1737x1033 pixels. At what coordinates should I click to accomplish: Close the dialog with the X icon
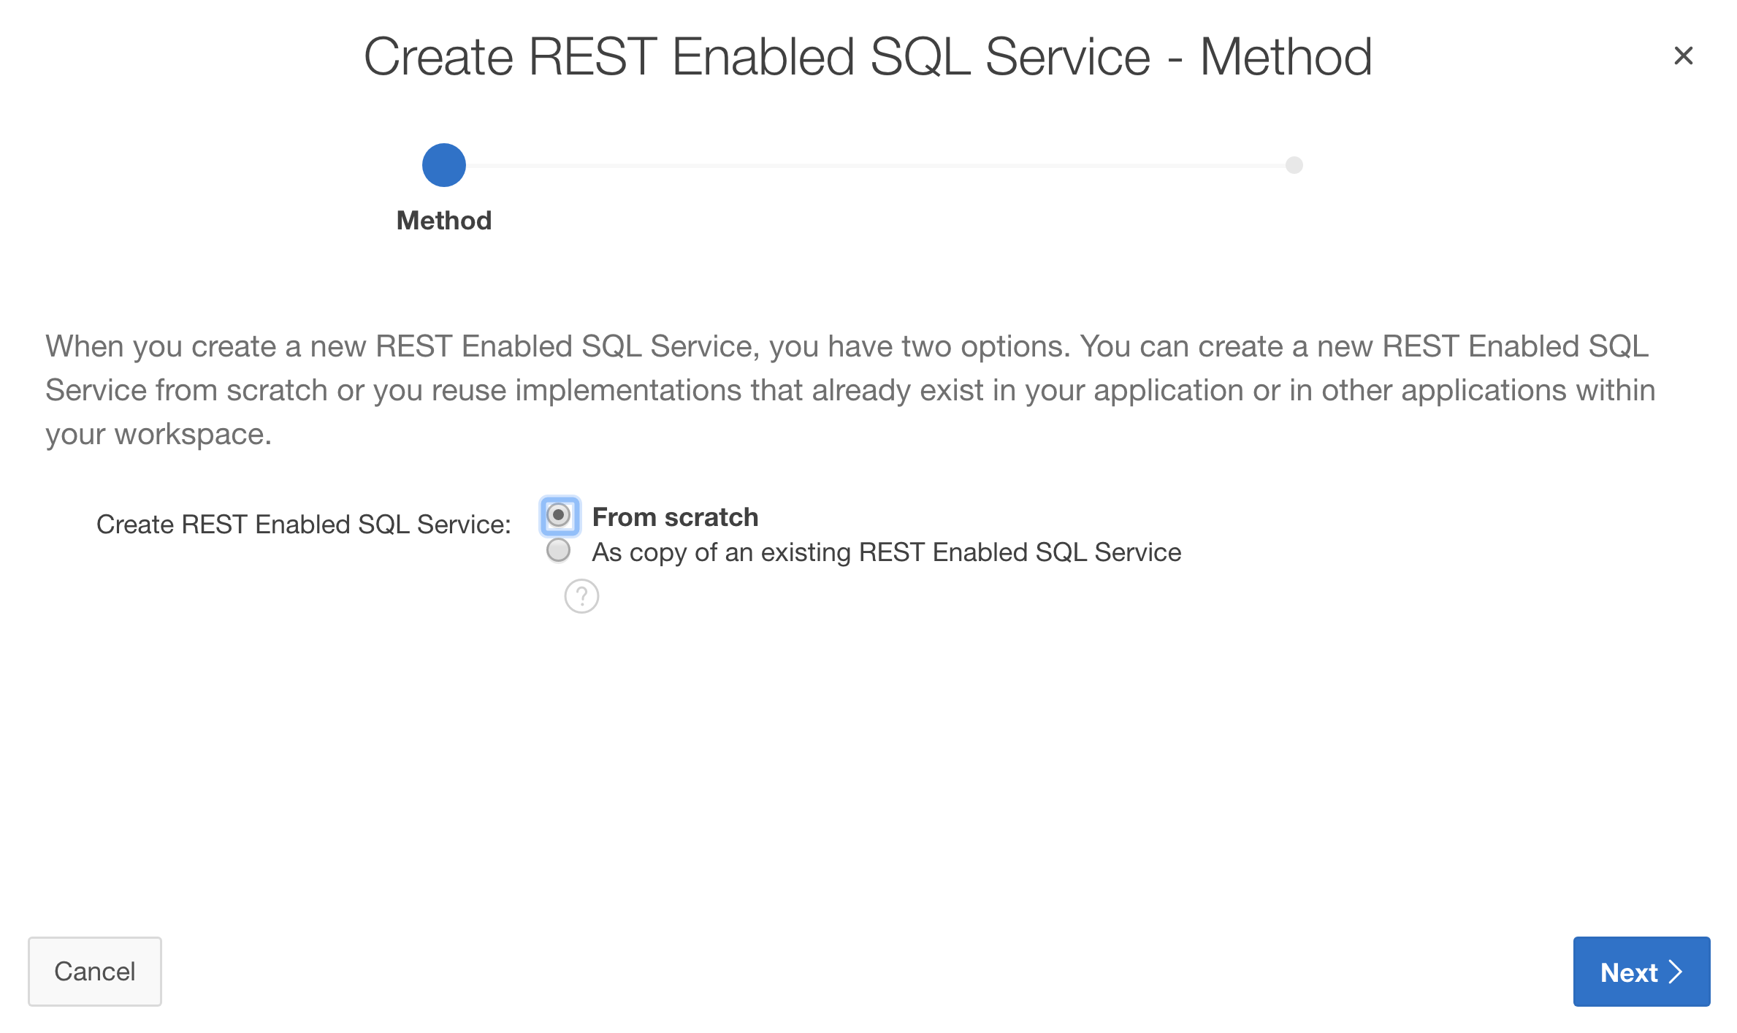pos(1683,56)
